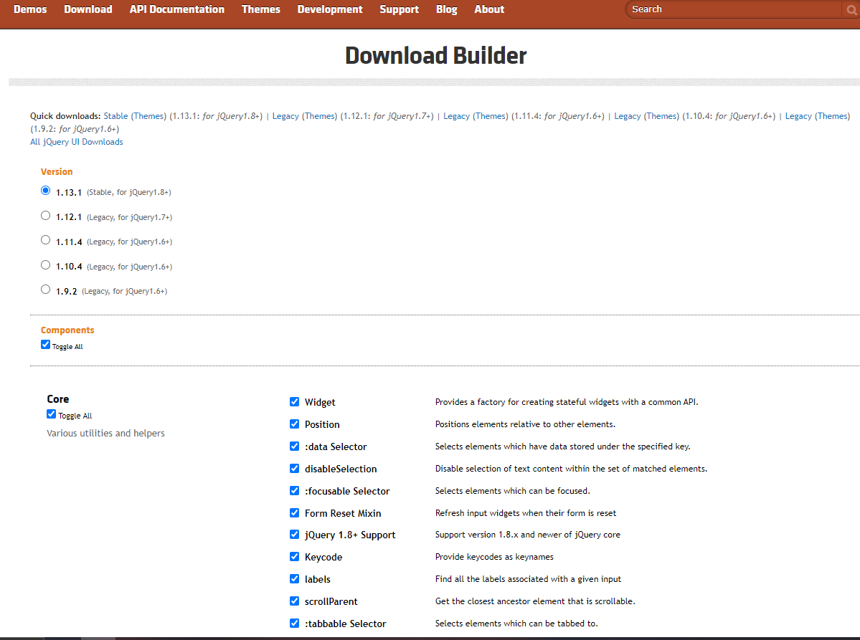
Task: Click 'Positions elements relative to other elements.'
Action: pyautogui.click(x=526, y=424)
